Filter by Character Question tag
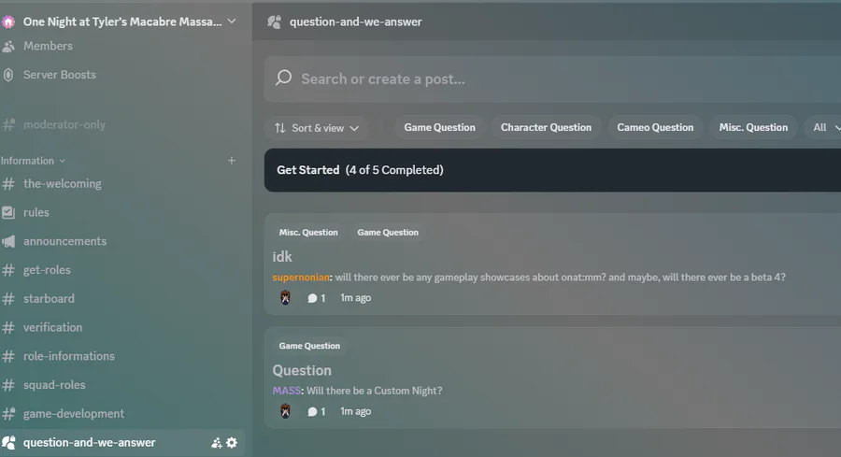841x457 pixels. pyautogui.click(x=546, y=128)
